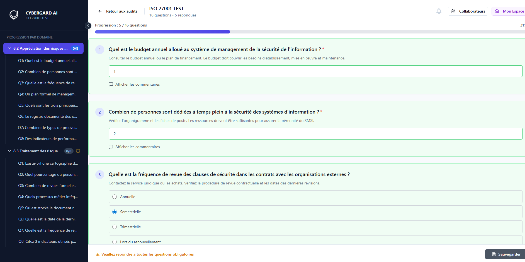Open the notifications bell
525x262 pixels.
click(x=439, y=11)
